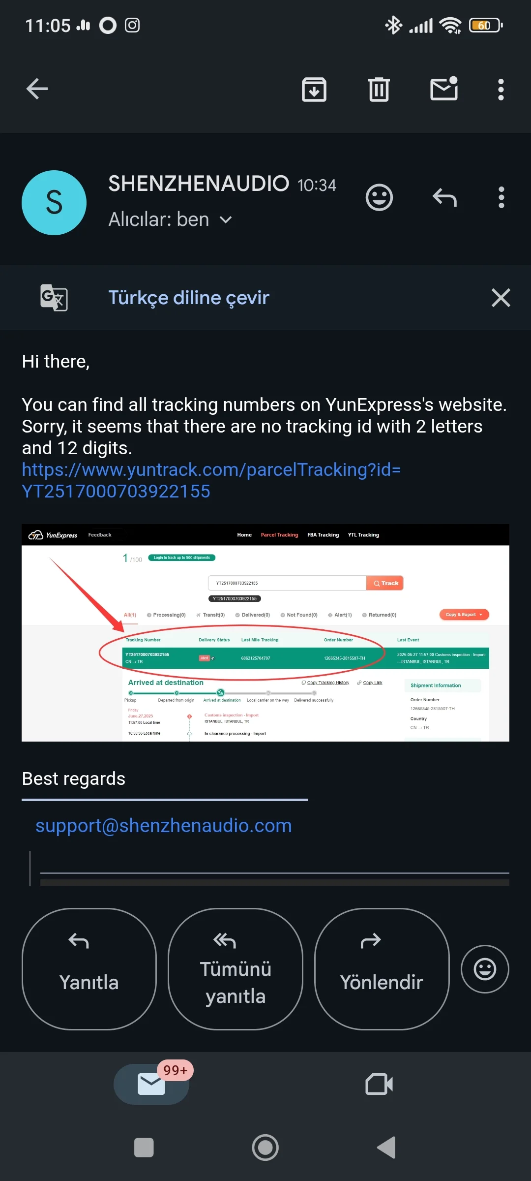Tap support@shenzhenaudio.com email address
Viewport: 531px width, 1181px height.
tap(164, 825)
